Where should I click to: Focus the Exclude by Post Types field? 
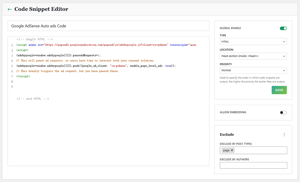pos(253,150)
